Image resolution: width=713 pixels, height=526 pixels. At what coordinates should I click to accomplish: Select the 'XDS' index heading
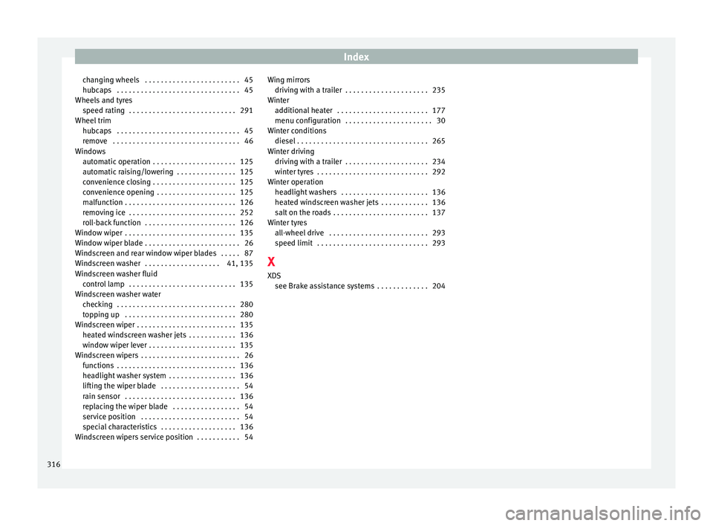coord(274,276)
